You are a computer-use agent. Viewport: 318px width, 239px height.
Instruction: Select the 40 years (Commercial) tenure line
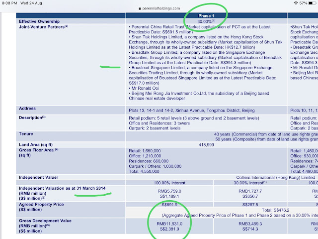click(x=266, y=134)
